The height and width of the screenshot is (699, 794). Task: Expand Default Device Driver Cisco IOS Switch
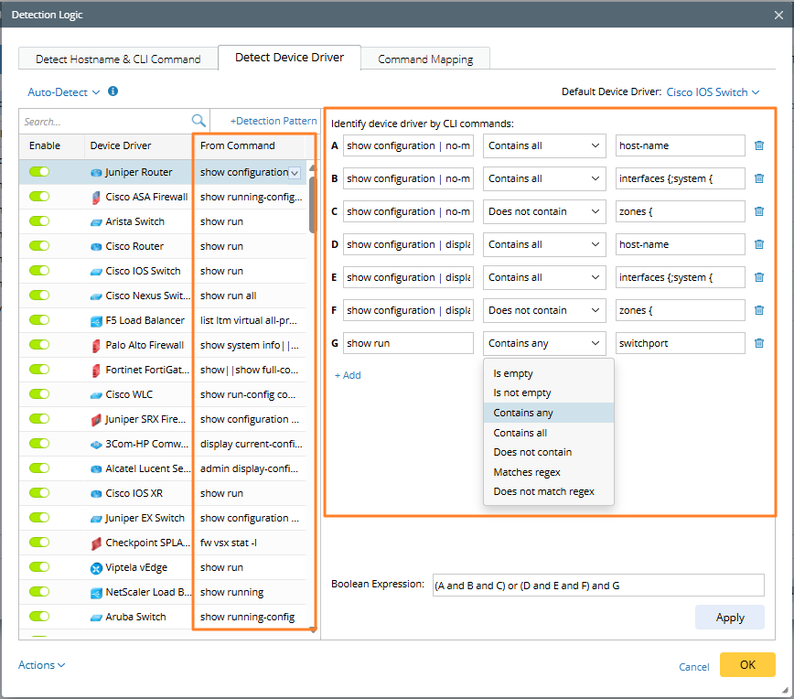[713, 92]
